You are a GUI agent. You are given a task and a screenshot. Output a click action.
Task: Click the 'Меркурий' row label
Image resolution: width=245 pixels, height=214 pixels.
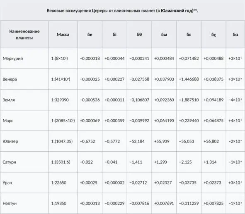pyautogui.click(x=13, y=59)
